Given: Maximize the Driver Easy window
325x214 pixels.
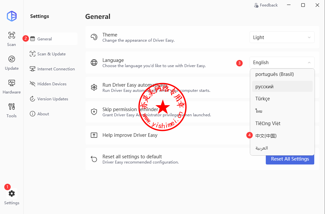Looking at the screenshot, I should tap(303, 5).
